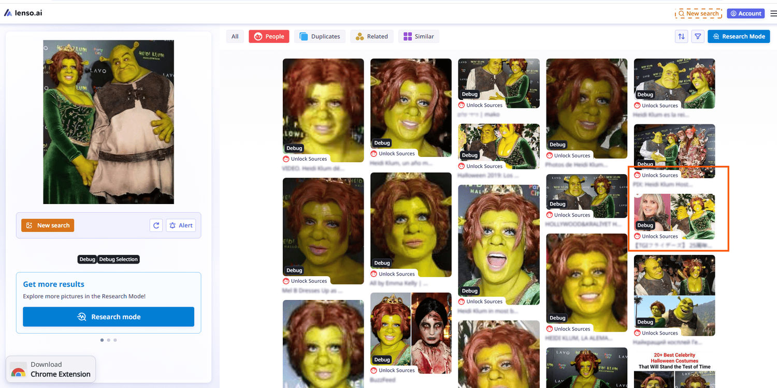Select the All tab
Viewport: 777px width, 388px height.
235,36
